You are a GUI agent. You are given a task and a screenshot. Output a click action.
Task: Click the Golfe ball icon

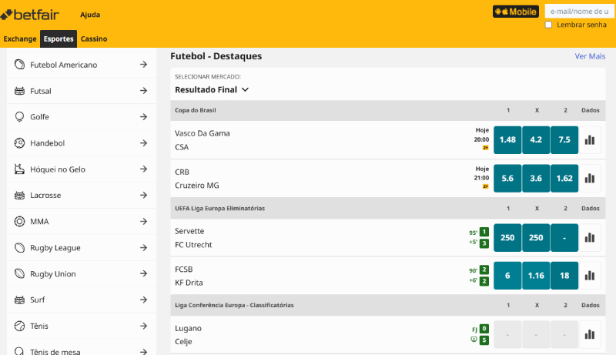click(x=19, y=116)
